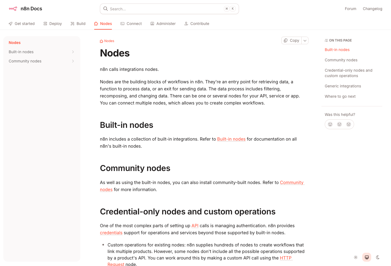Open the Copy options dropdown arrow

coord(305,40)
